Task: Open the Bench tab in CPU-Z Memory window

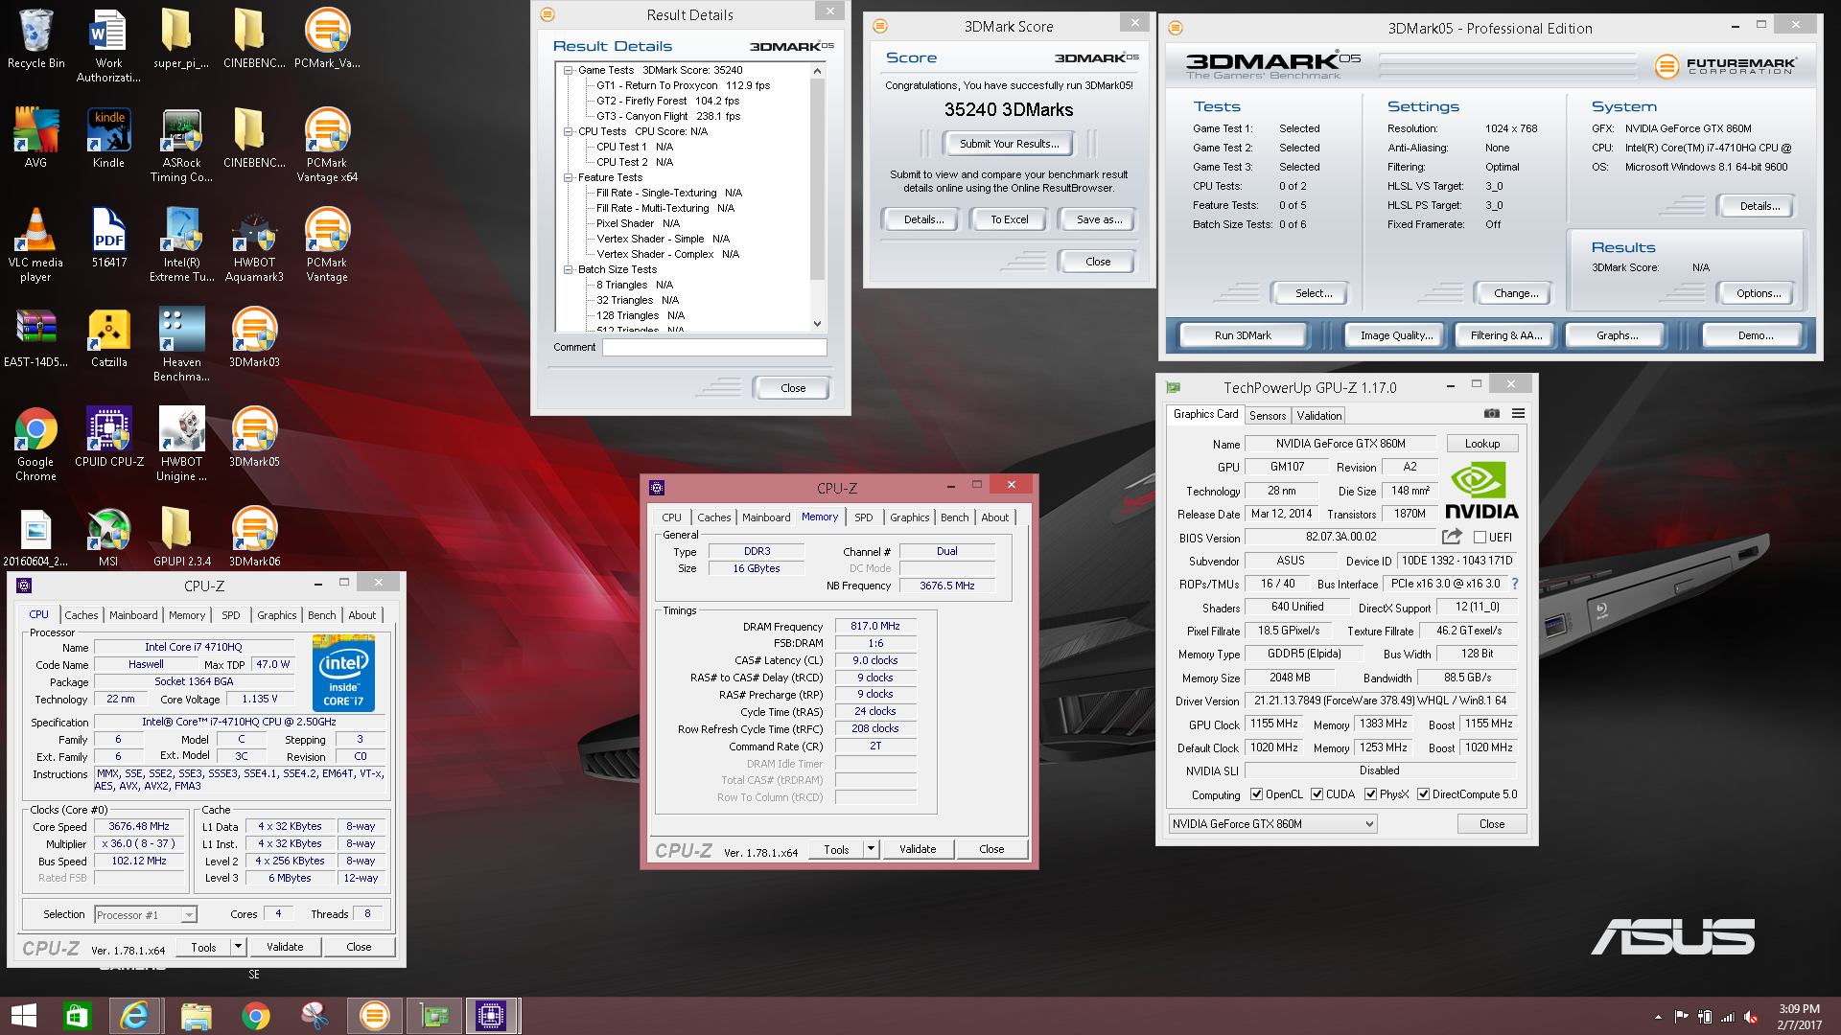Action: 954,517
